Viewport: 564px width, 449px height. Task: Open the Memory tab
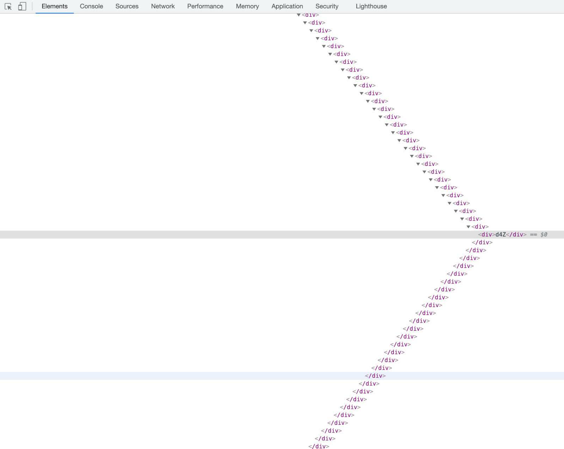247,6
